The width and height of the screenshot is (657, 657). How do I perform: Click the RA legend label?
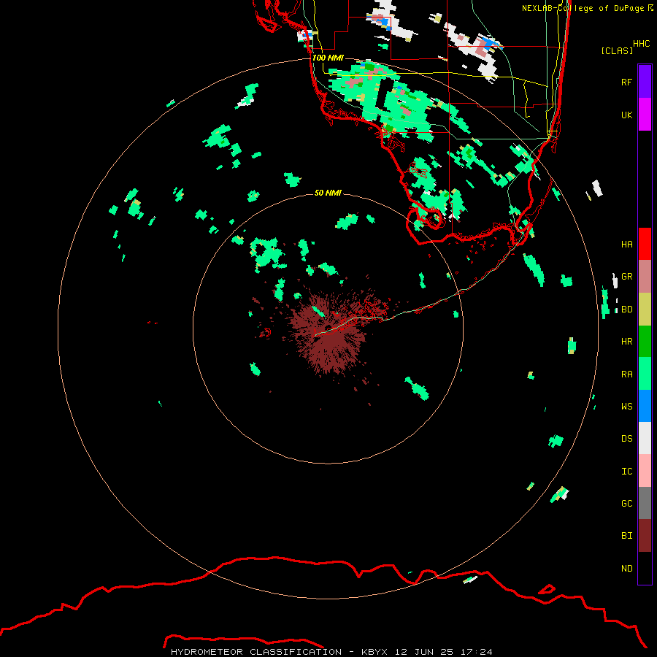click(x=626, y=374)
